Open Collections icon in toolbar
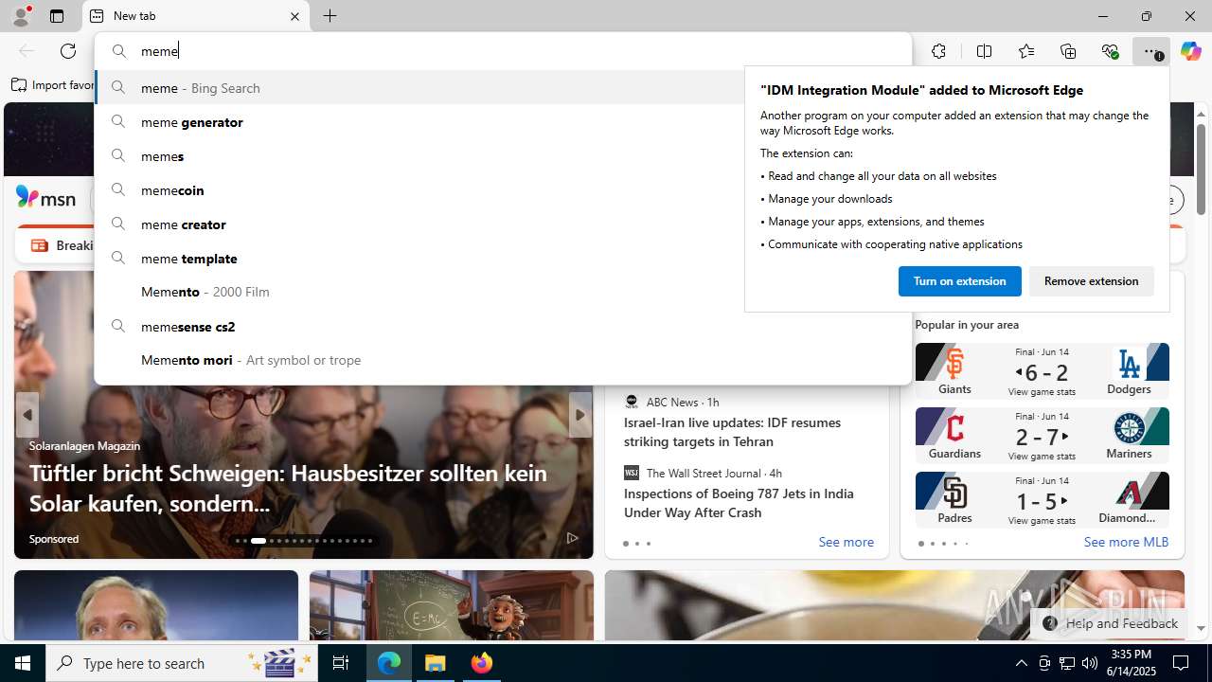 pyautogui.click(x=1068, y=51)
